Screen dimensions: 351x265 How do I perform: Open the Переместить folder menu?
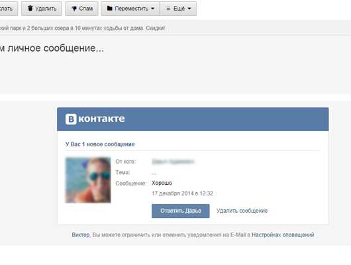130,9
